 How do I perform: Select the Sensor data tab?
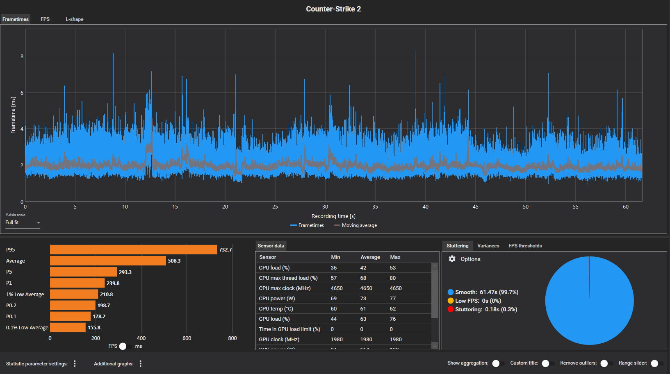pos(271,246)
